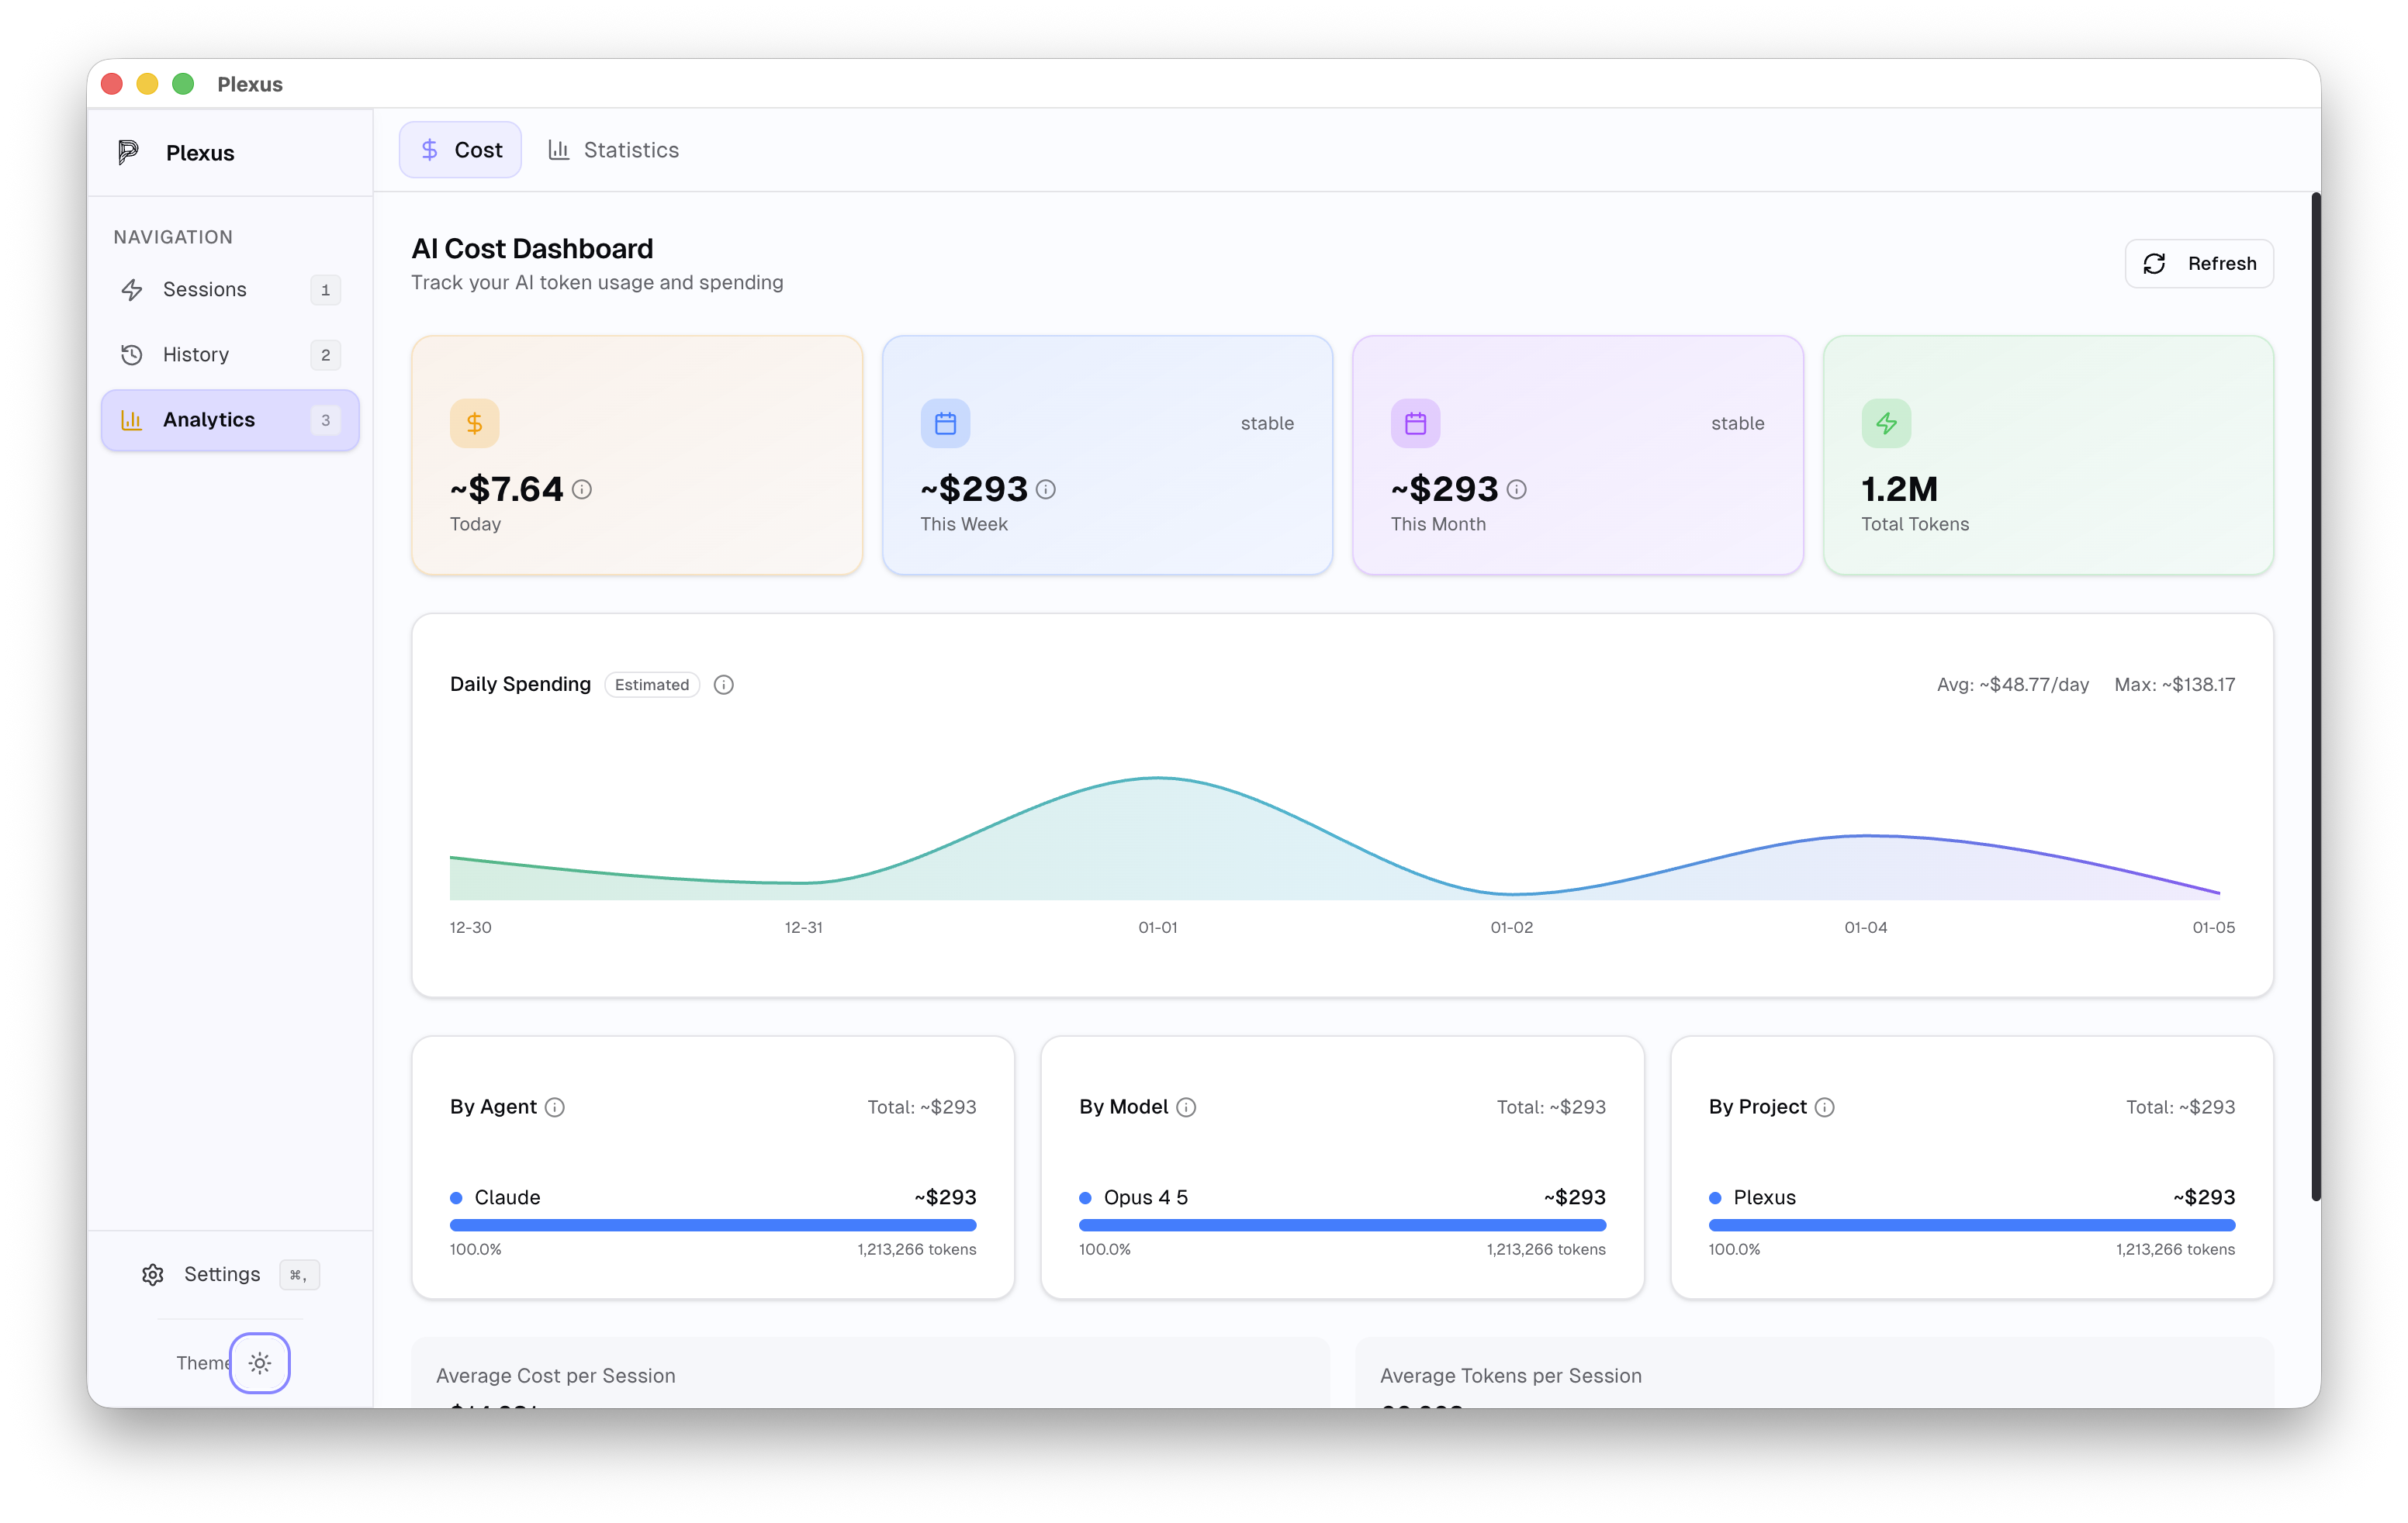
Task: Select the Cost tab
Action: [x=460, y=149]
